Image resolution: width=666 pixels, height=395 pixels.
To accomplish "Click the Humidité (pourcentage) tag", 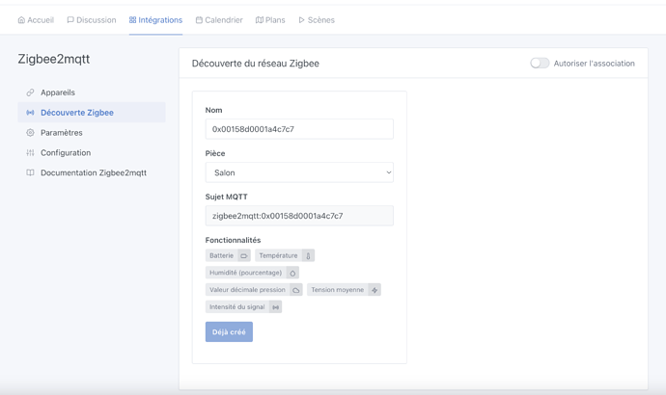I will [252, 273].
